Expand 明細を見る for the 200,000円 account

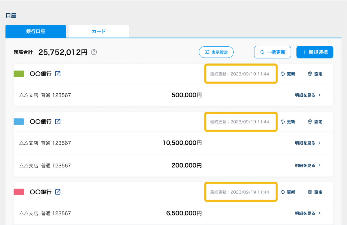click(x=308, y=165)
